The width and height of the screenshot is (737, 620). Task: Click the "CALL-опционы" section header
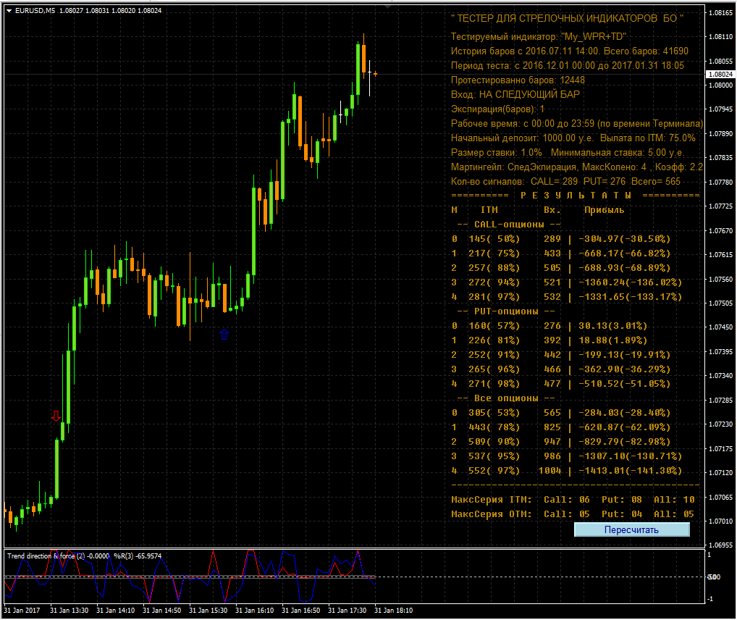pyautogui.click(x=509, y=225)
